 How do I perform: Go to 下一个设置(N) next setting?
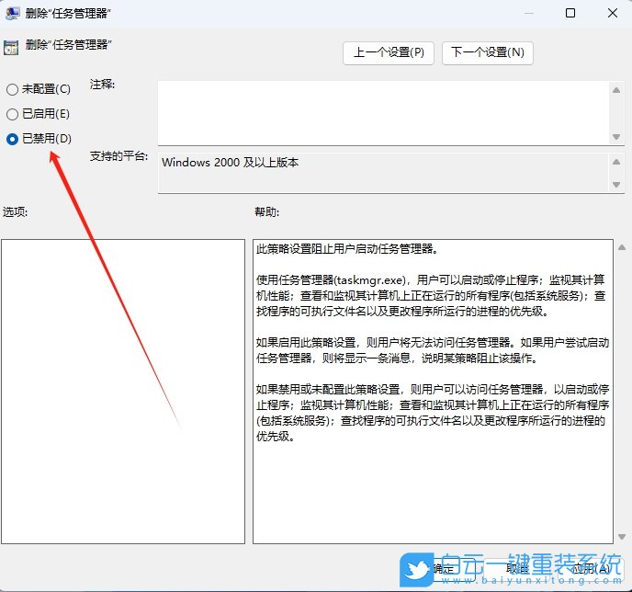point(487,52)
